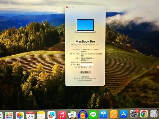Click the グラフィックス label

tap(75, 54)
